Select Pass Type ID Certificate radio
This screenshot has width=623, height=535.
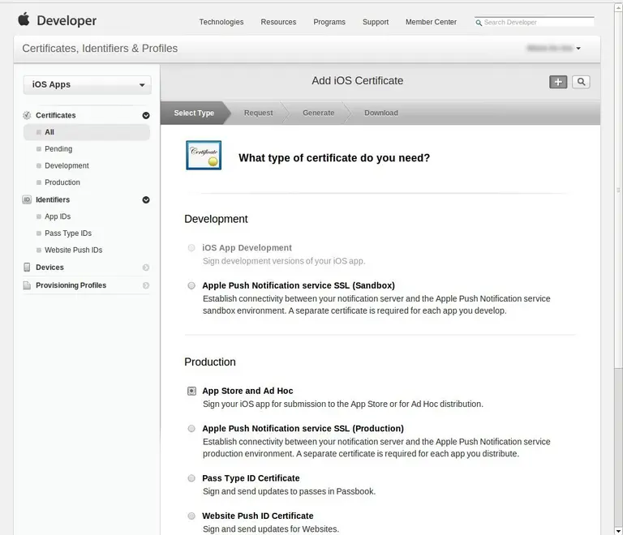tap(191, 478)
